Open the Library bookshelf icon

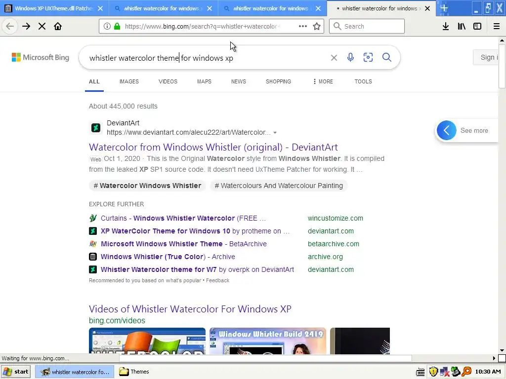(x=462, y=26)
